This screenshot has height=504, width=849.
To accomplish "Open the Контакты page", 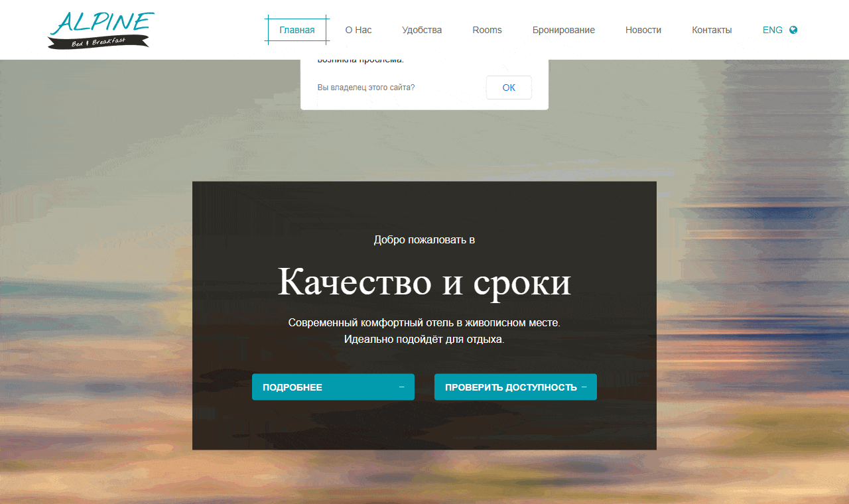I will [x=712, y=30].
